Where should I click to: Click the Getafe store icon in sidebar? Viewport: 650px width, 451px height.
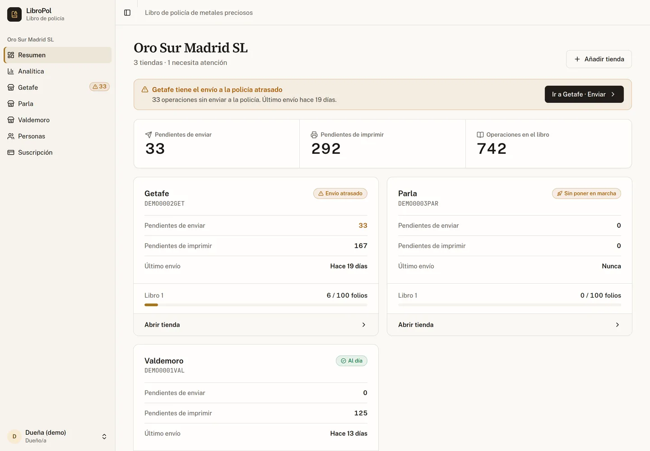coord(11,87)
